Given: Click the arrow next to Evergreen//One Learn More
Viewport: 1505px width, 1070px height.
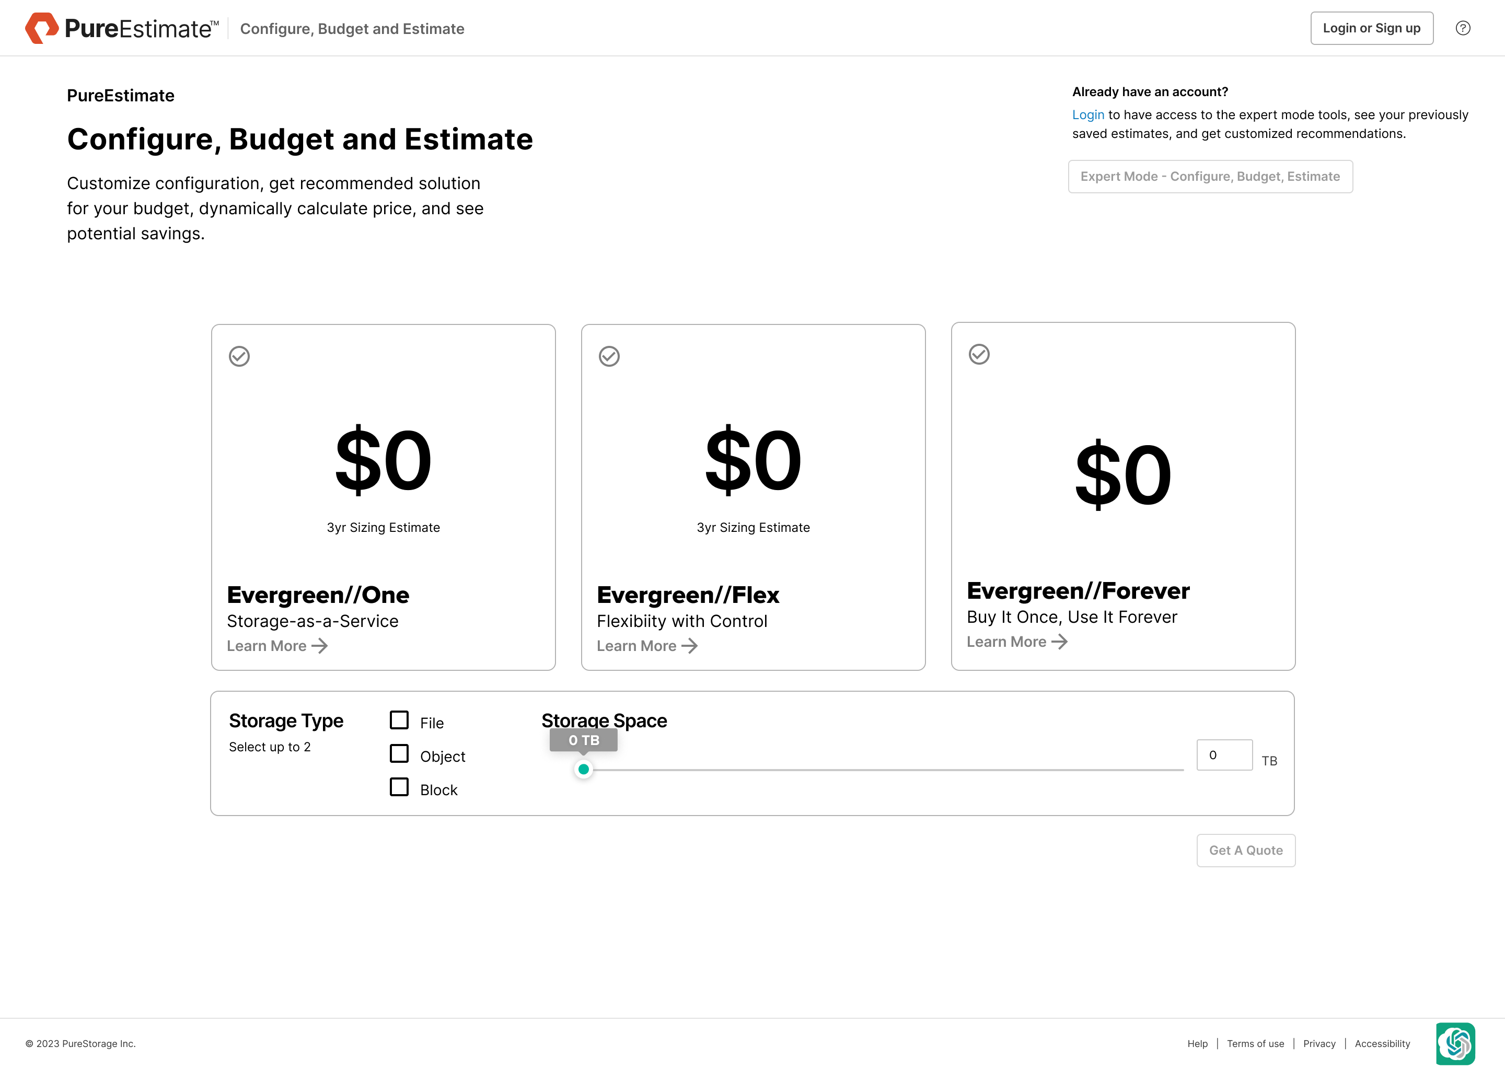Looking at the screenshot, I should coord(320,646).
